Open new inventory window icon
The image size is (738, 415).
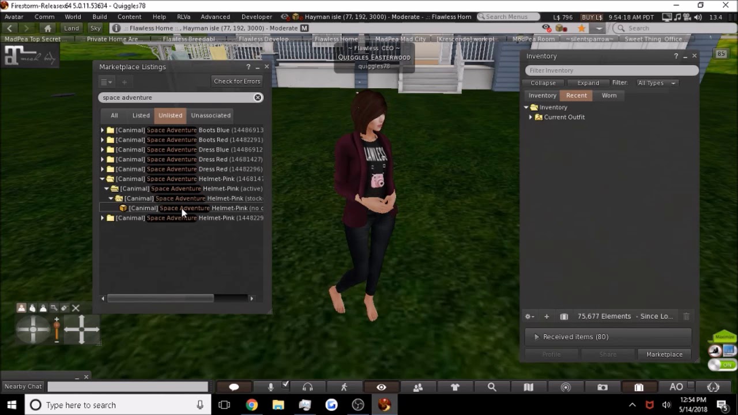[x=564, y=316]
